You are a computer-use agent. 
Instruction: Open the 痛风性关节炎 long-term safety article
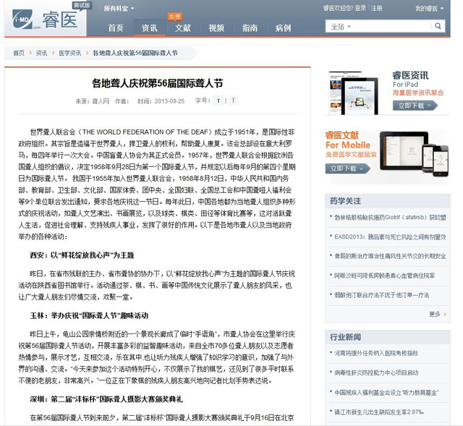click(390, 256)
